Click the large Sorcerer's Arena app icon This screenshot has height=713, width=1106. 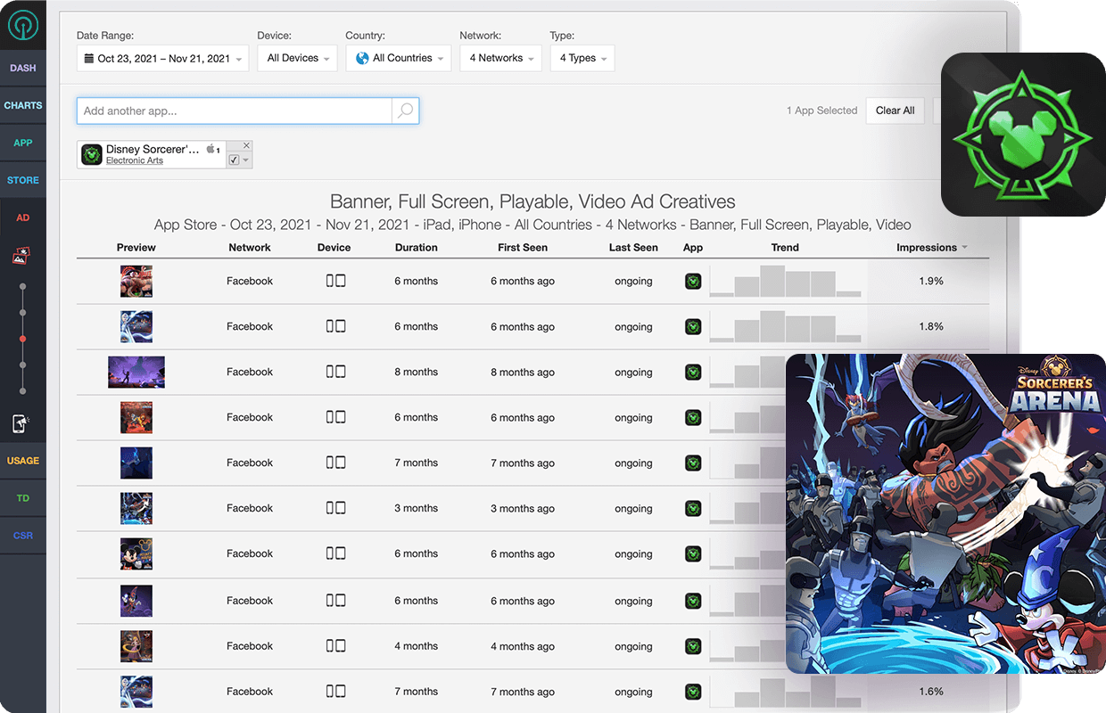coord(1022,134)
